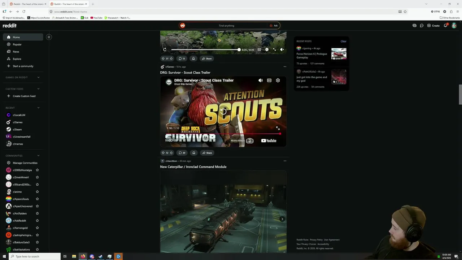
Task: Click the advertise icon in Reddit header
Action: click(x=414, y=26)
